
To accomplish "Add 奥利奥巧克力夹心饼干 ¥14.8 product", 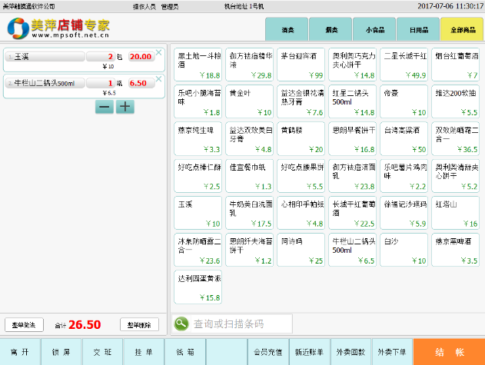I will (x=353, y=65).
